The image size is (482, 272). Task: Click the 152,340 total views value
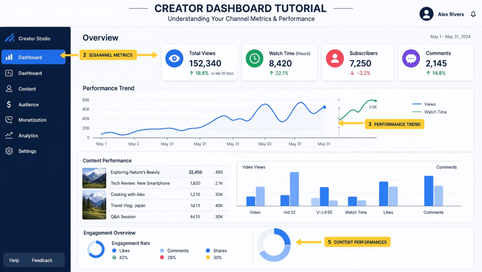[205, 64]
